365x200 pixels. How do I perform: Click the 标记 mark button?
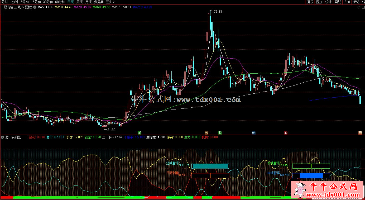pyautogui.click(x=356, y=2)
